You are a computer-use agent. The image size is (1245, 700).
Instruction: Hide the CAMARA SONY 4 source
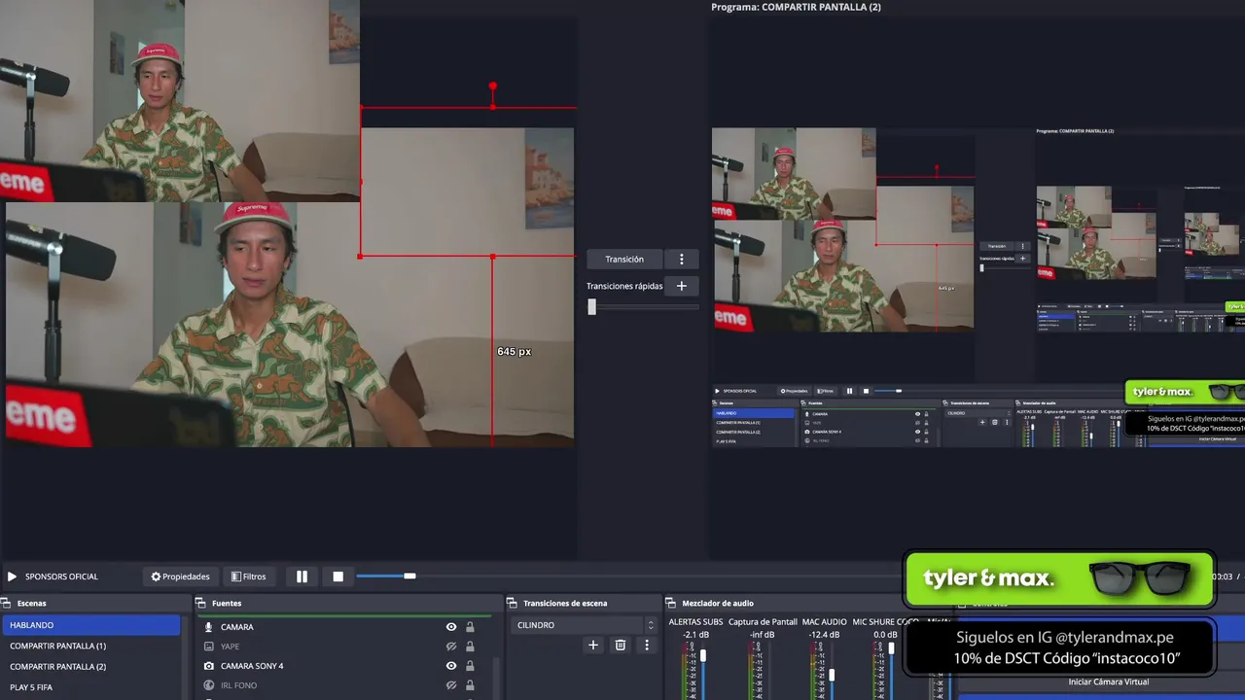click(451, 666)
